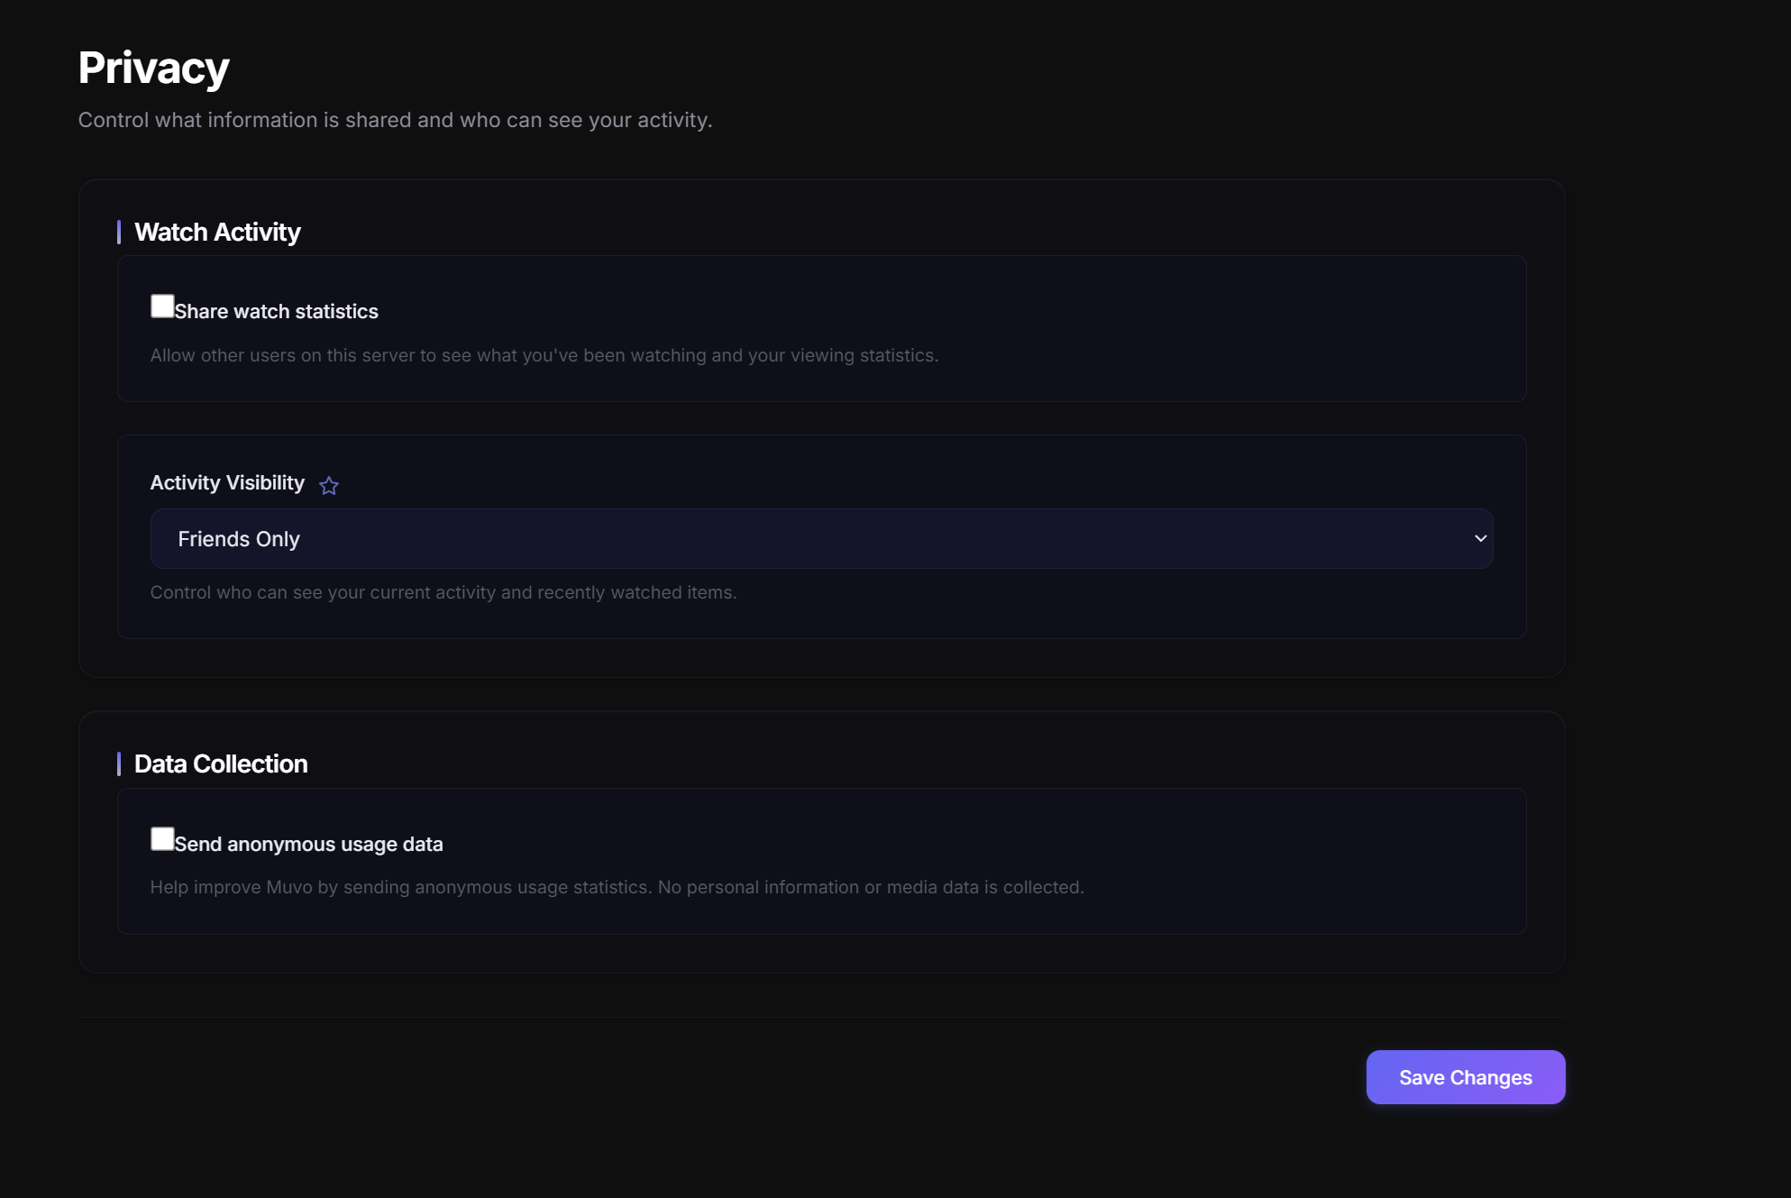Screen dimensions: 1791x1198
Task: Select the Watch Activity section heading
Action: pyautogui.click(x=217, y=233)
